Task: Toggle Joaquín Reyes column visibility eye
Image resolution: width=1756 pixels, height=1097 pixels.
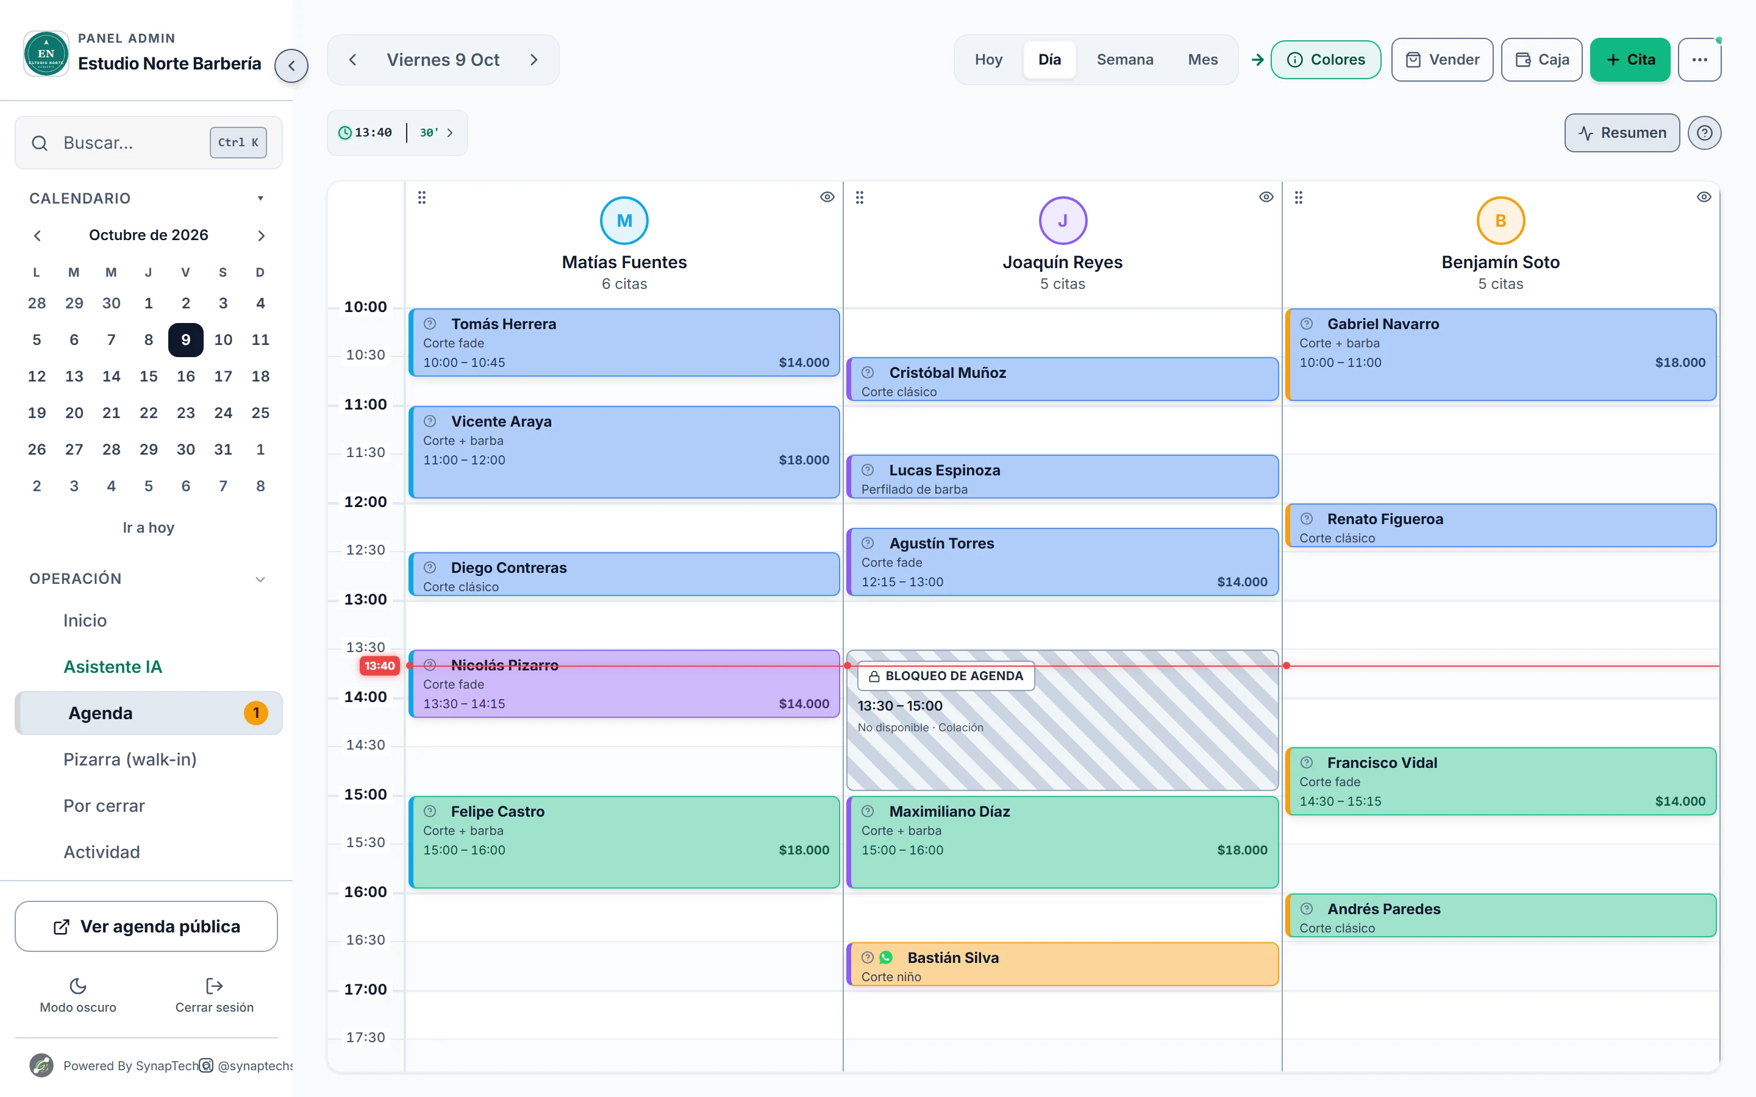Action: (1266, 197)
